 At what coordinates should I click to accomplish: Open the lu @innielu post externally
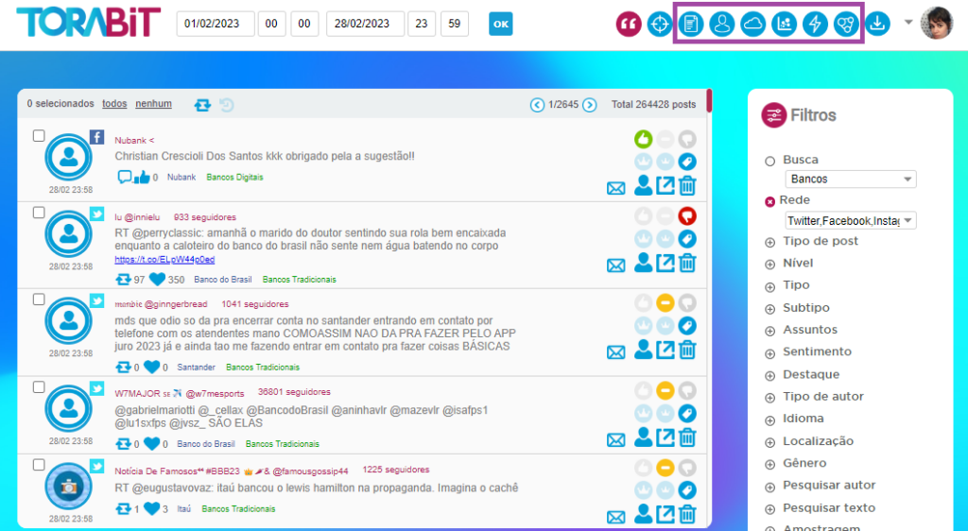[665, 264]
